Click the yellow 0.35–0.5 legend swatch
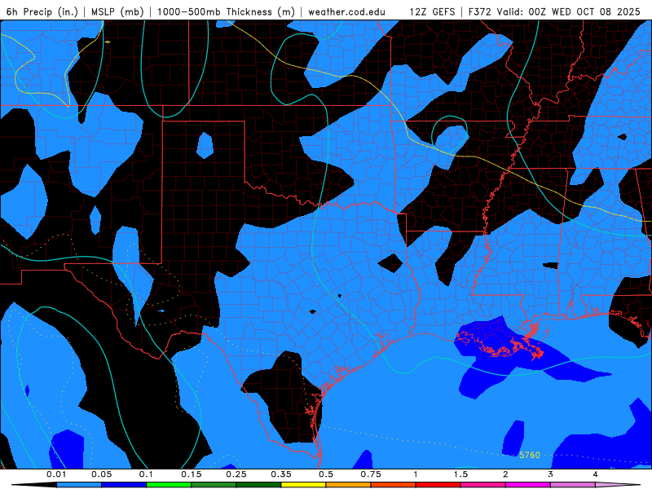652x489 pixels. (x=303, y=485)
